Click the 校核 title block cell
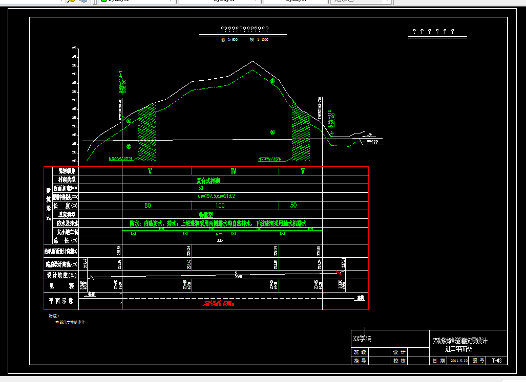This screenshot has height=382, width=526. (x=399, y=361)
